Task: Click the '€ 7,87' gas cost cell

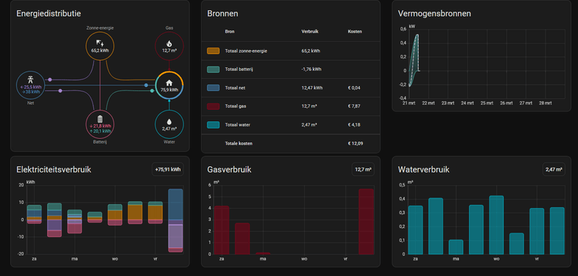Action: (x=354, y=106)
